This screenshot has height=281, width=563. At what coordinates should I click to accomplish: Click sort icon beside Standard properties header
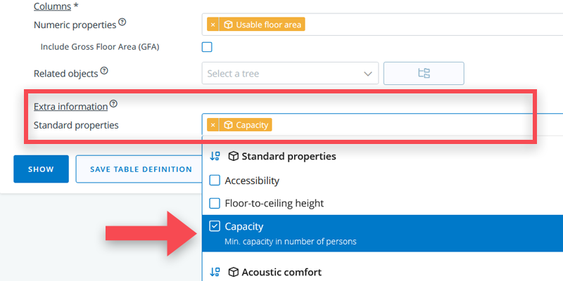click(x=215, y=156)
